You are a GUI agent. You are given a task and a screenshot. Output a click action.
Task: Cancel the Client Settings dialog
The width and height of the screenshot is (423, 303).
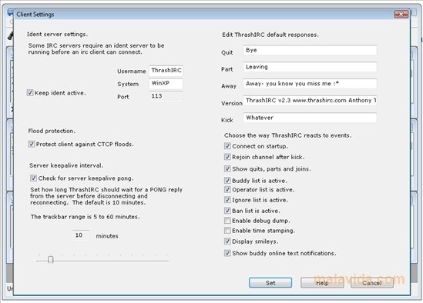click(372, 283)
